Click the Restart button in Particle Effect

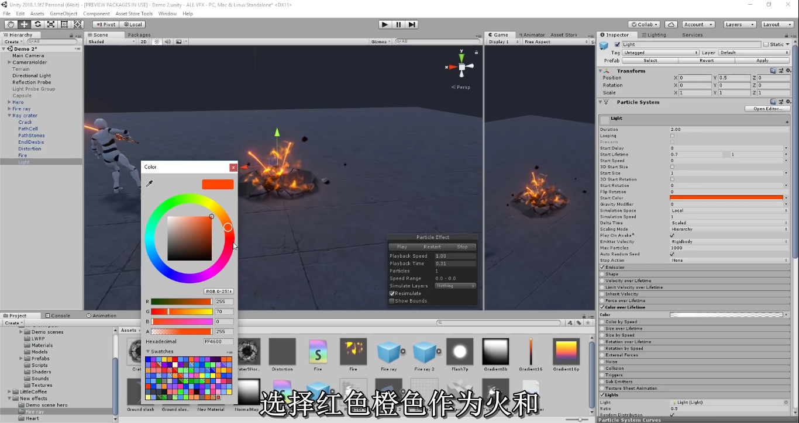[432, 247]
